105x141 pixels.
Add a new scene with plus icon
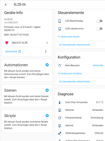47,90
